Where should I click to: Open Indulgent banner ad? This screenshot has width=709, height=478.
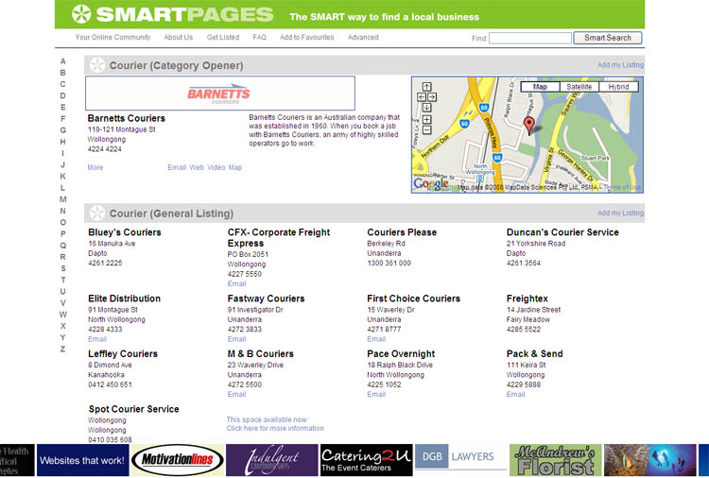click(272, 460)
